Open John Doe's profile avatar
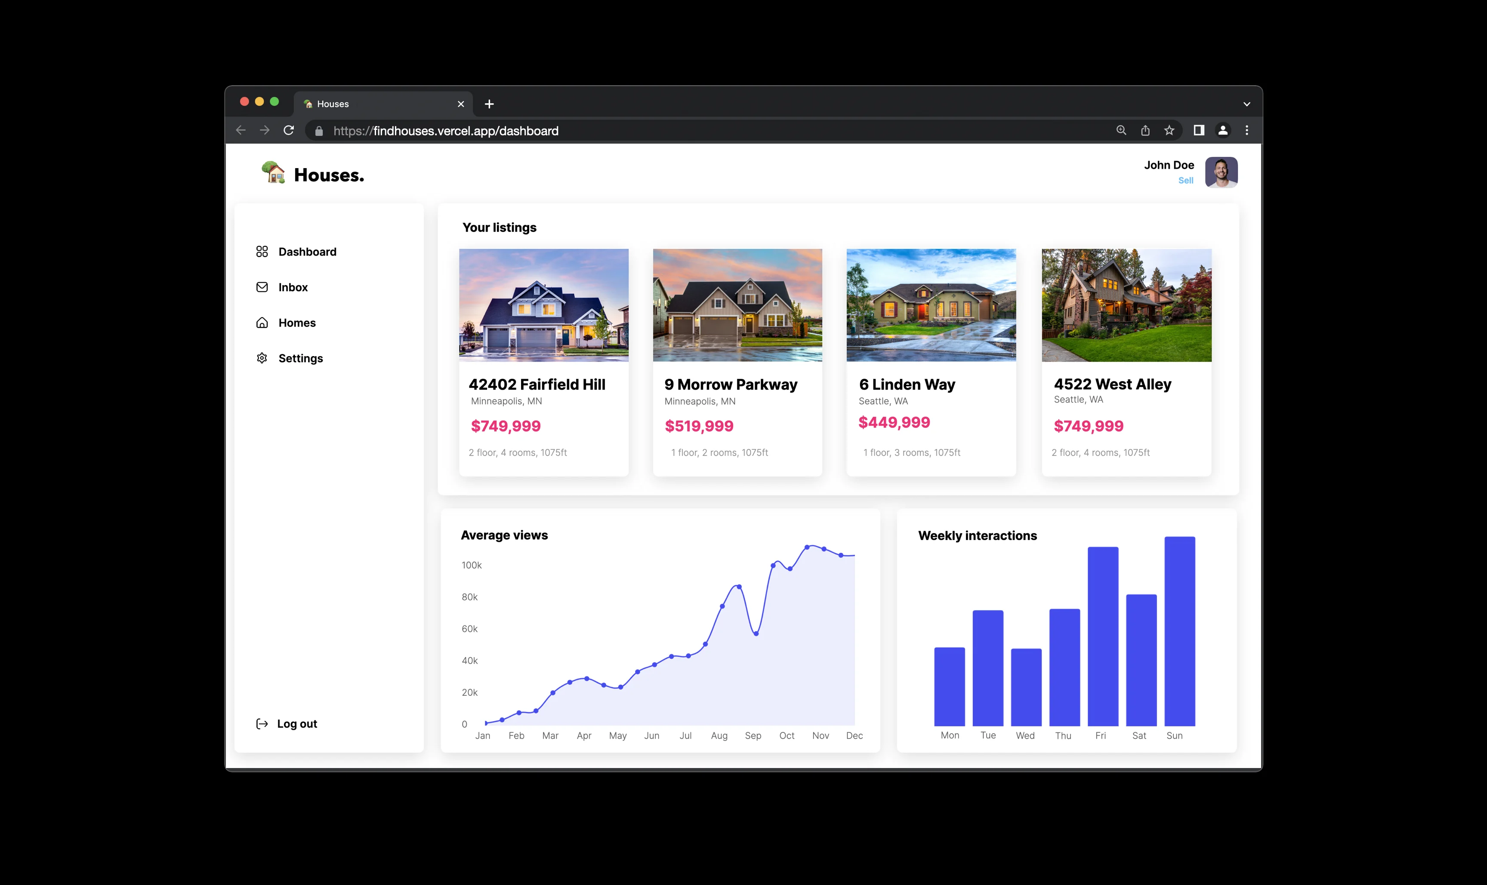The height and width of the screenshot is (885, 1487). pyautogui.click(x=1221, y=172)
